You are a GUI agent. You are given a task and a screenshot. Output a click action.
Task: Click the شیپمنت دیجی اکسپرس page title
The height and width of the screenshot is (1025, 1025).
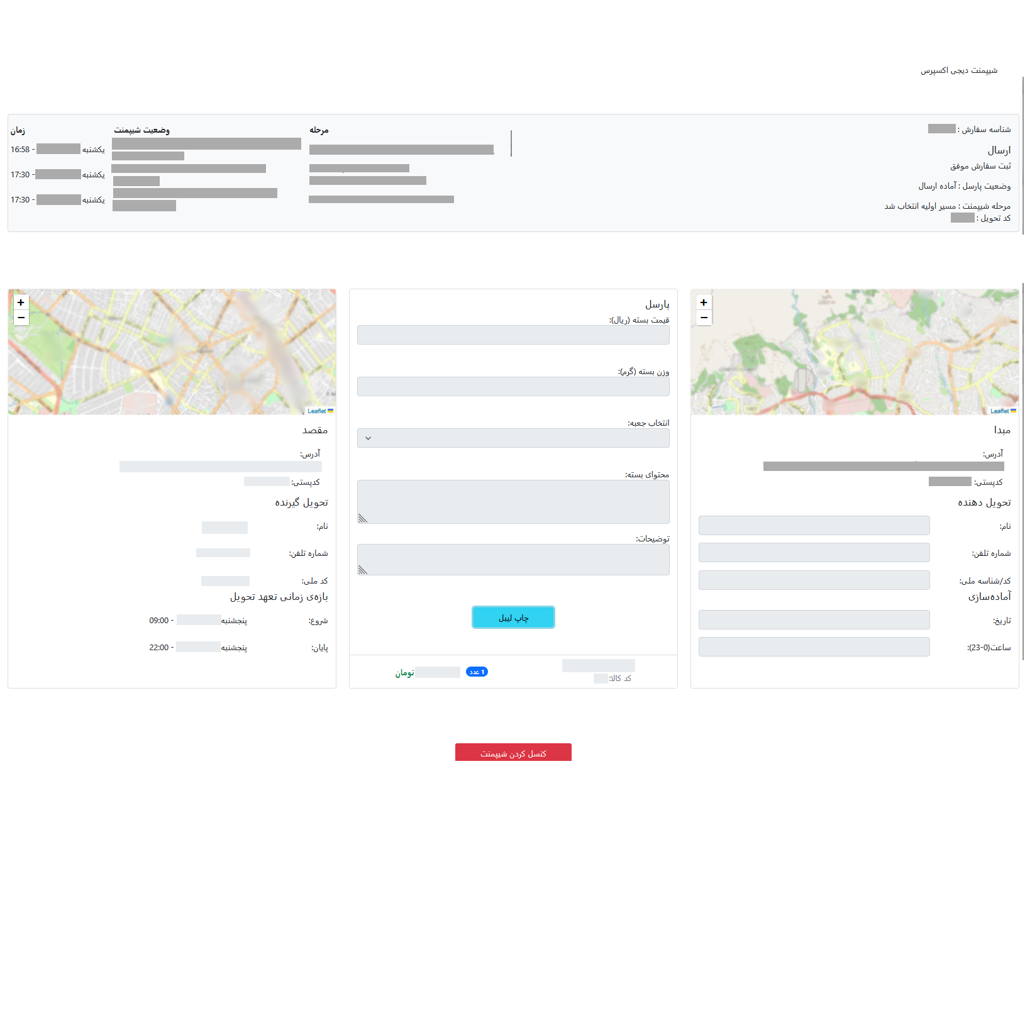[x=959, y=70]
